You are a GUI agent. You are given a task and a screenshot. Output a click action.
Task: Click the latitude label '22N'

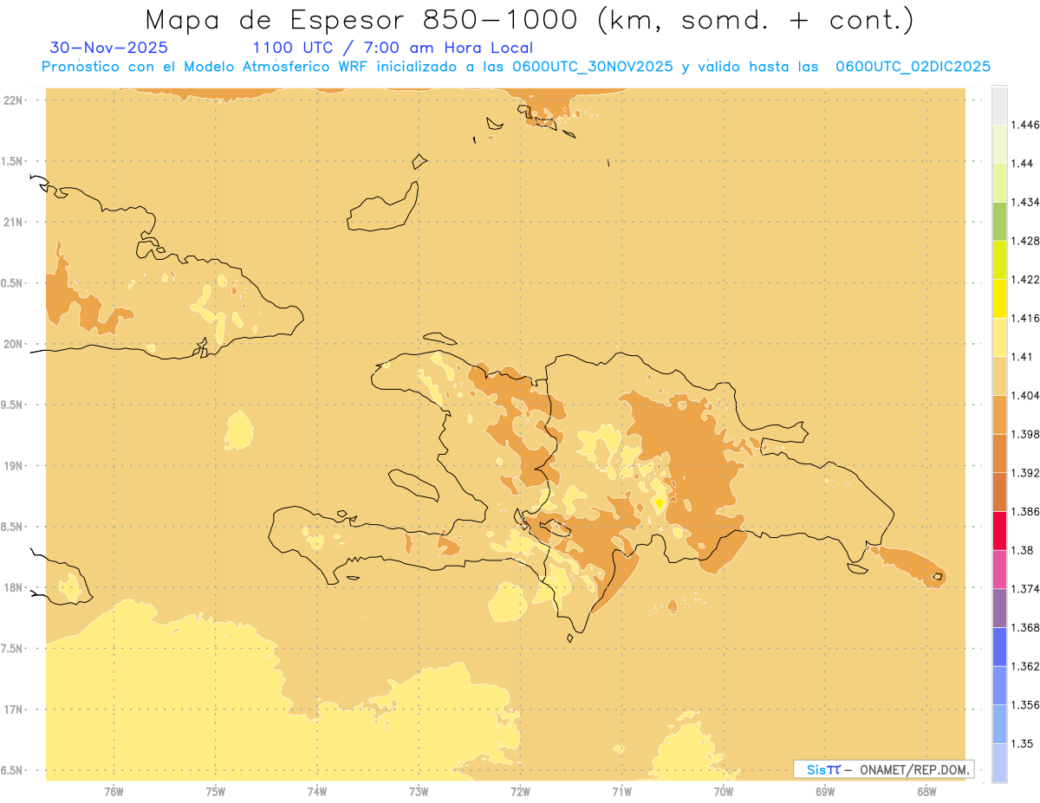coord(13,100)
